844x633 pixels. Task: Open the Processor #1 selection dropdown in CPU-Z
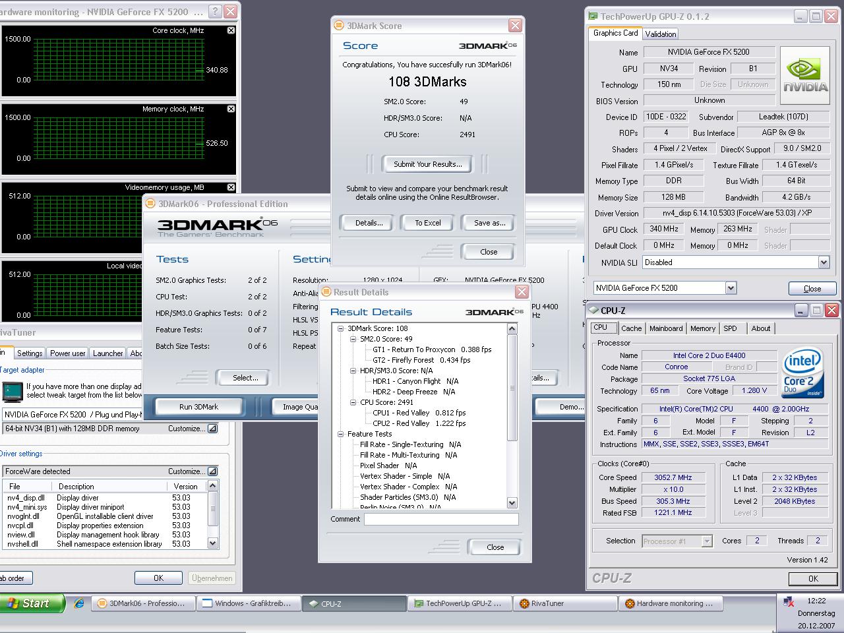[x=707, y=541]
